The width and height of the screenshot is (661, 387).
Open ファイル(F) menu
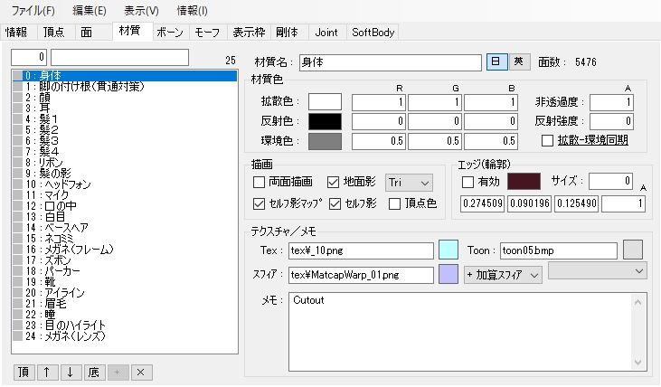33,11
